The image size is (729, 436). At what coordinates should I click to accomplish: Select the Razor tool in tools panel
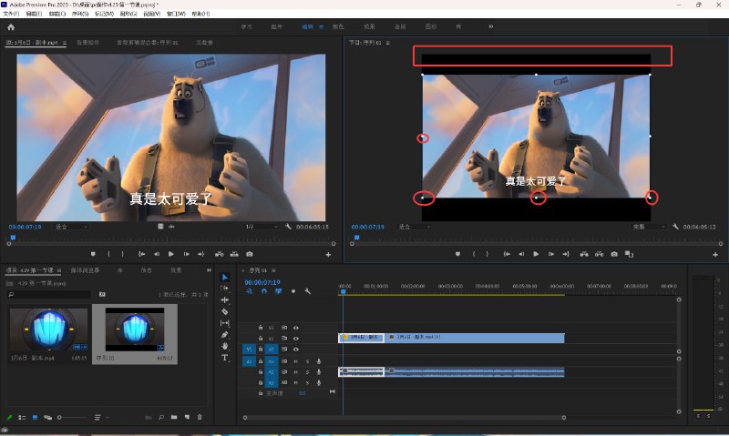[x=225, y=311]
